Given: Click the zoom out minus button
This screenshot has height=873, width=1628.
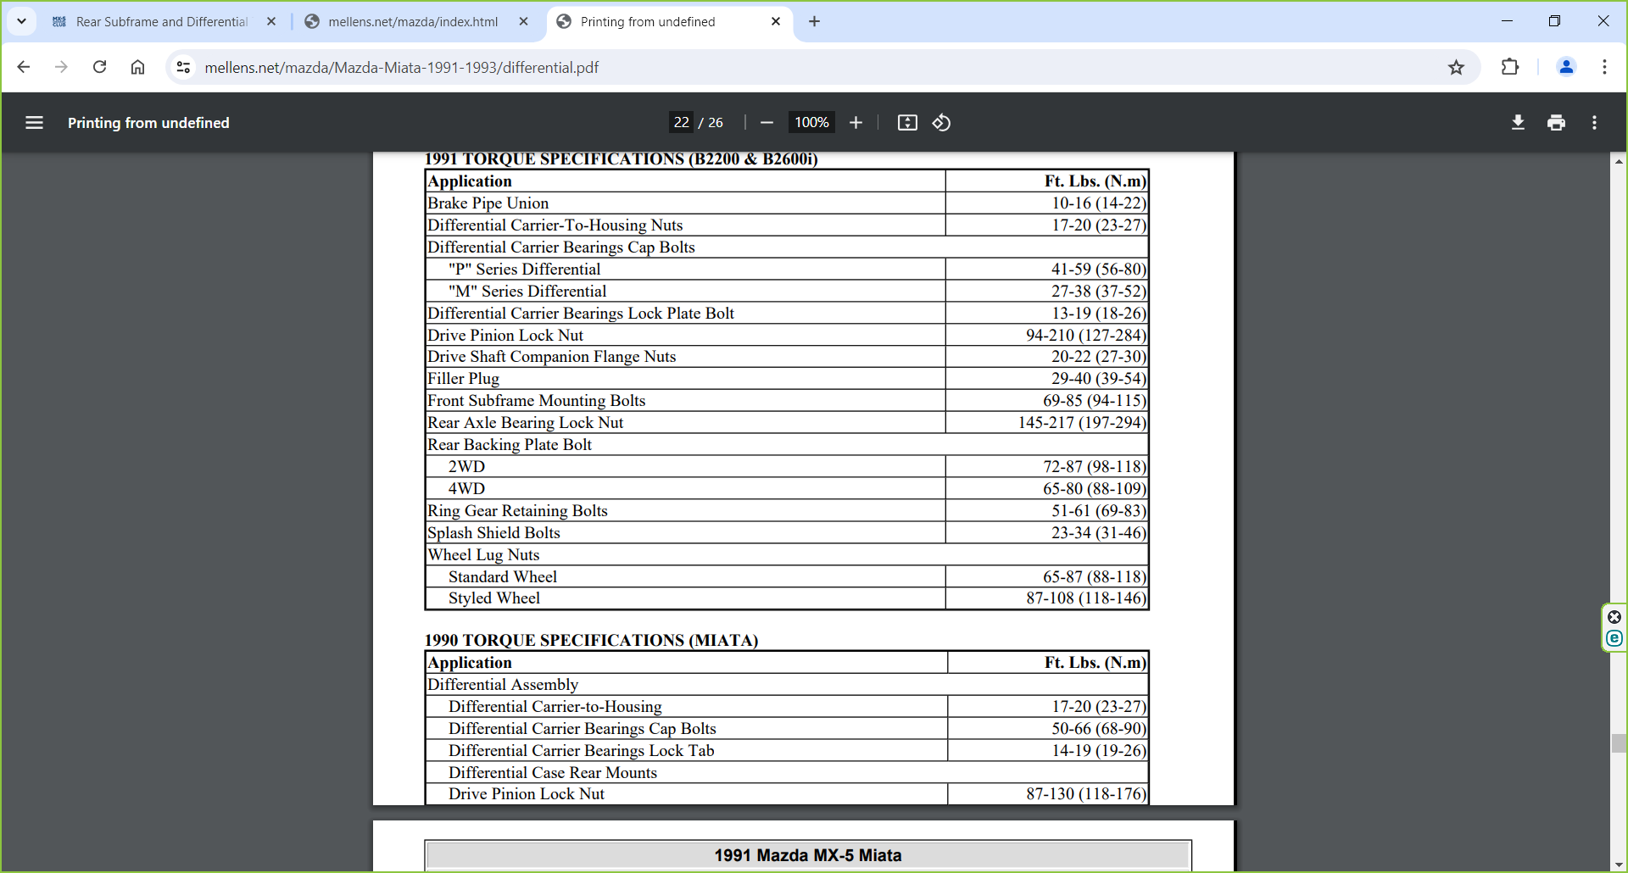Looking at the screenshot, I should 767,123.
